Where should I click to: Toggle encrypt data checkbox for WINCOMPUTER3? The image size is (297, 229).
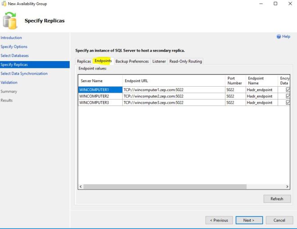point(288,102)
